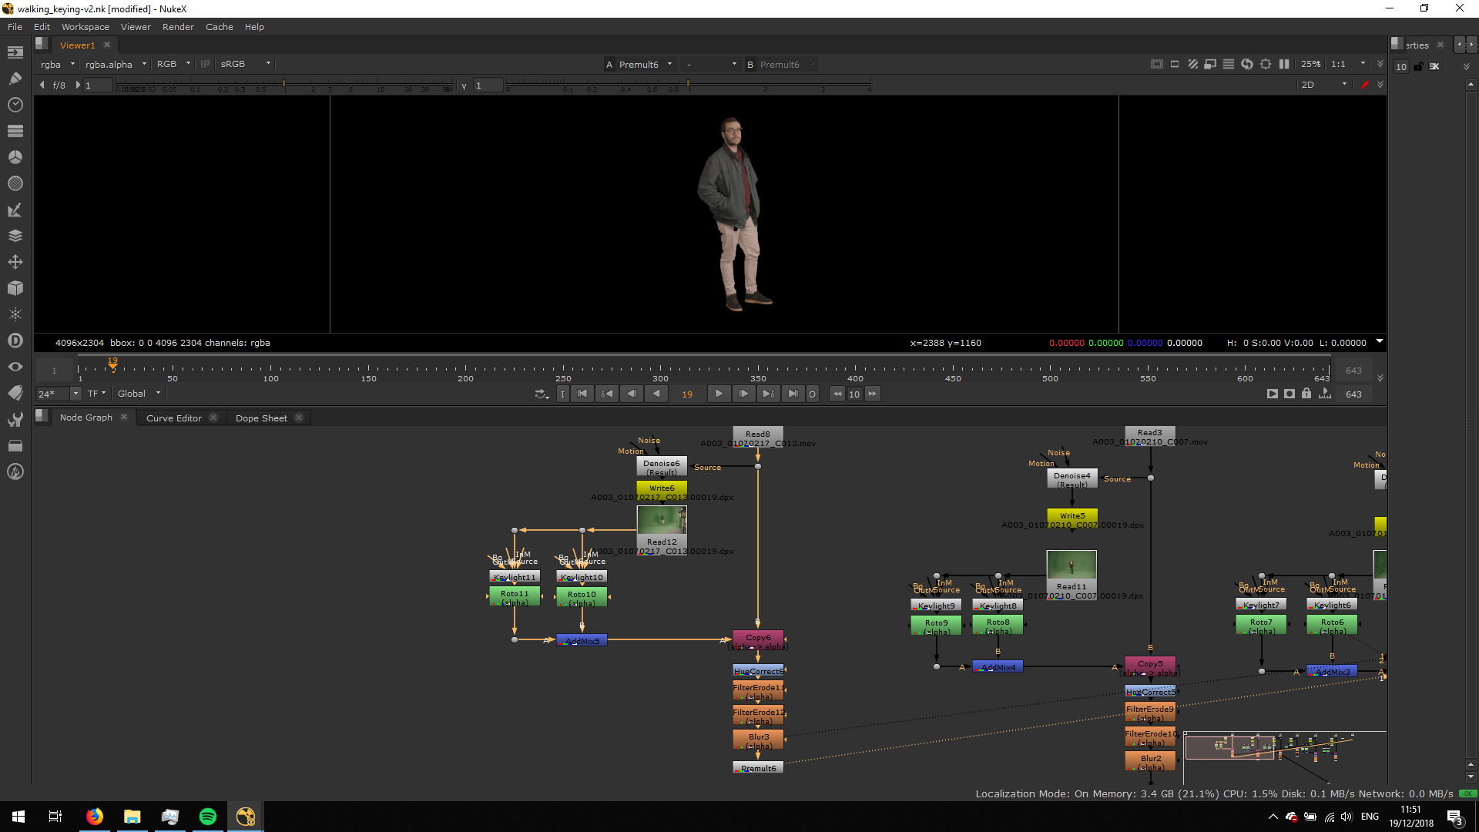Open the Color nodes toolbar icon
The image size is (1479, 832).
pos(15,157)
